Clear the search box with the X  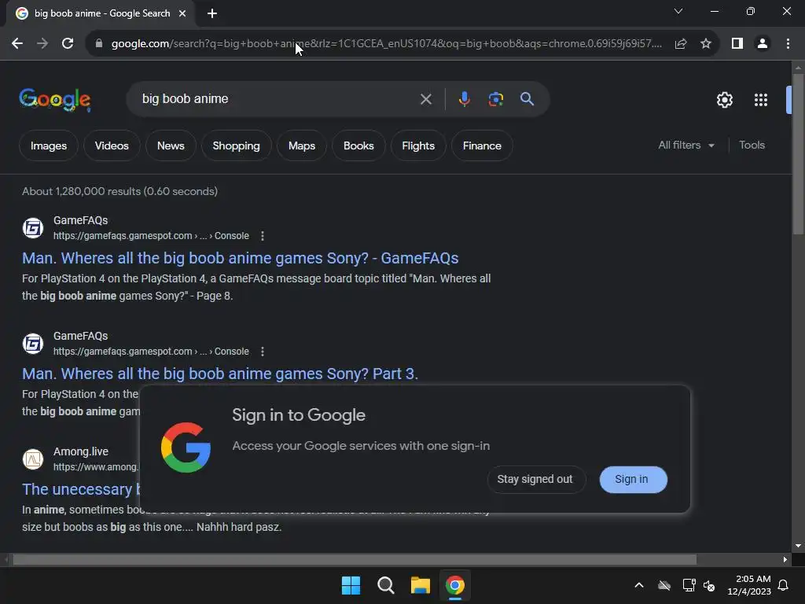point(425,99)
